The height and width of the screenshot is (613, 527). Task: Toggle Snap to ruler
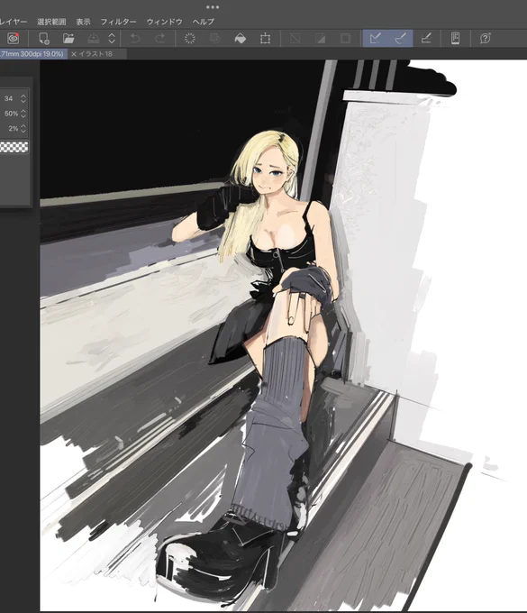coord(375,38)
